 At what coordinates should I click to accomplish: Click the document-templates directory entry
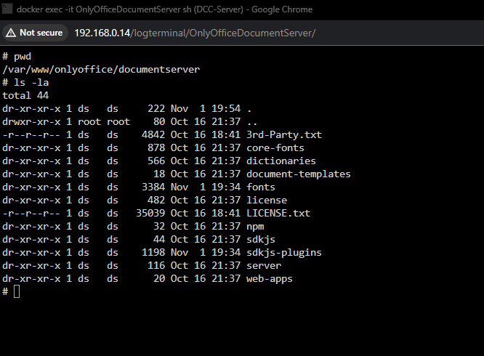299,174
